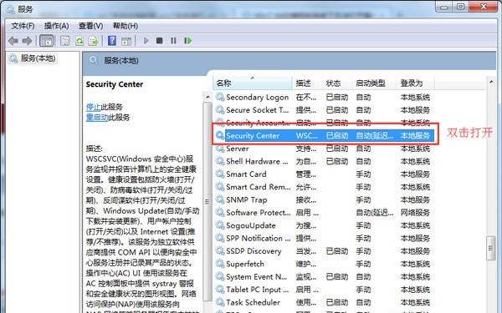The width and height of the screenshot is (502, 313).
Task: Open the 操作(A) menu
Action: click(56, 26)
